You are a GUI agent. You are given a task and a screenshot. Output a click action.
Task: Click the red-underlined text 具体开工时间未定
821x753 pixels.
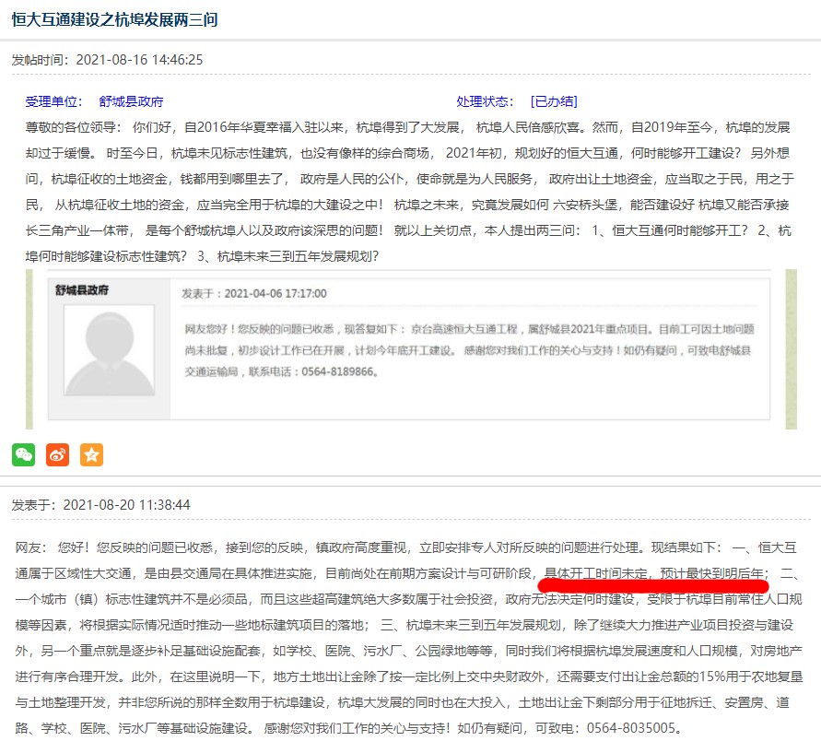(596, 573)
